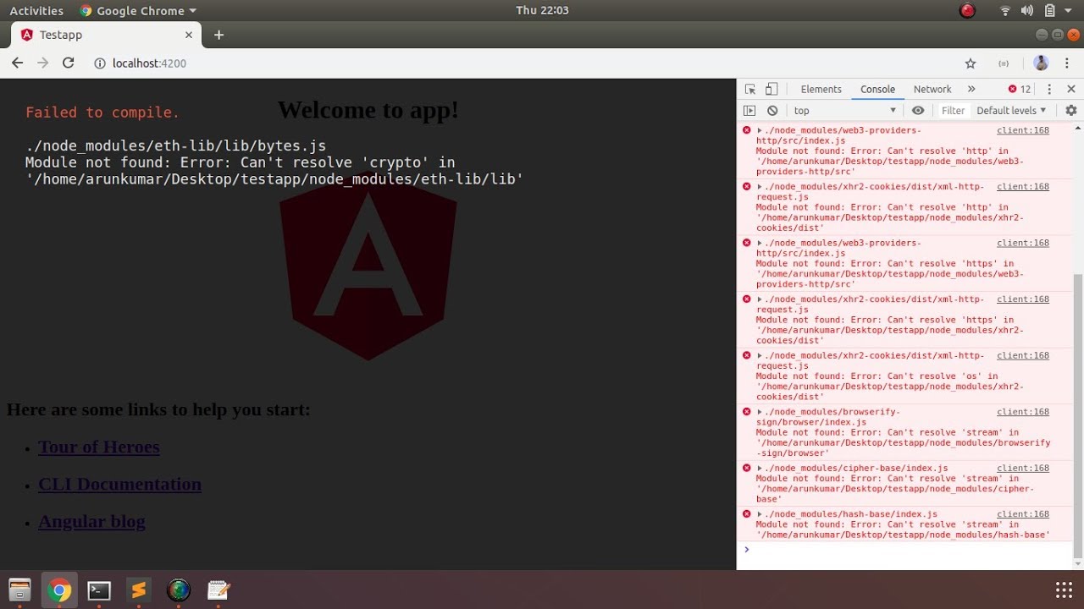This screenshot has height=609, width=1084.
Task: Click the 12 errors counter badge
Action: tap(1020, 89)
